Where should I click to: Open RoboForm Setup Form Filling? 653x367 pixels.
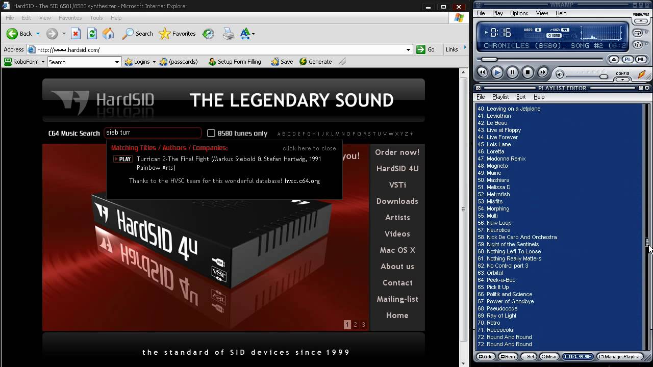point(235,62)
